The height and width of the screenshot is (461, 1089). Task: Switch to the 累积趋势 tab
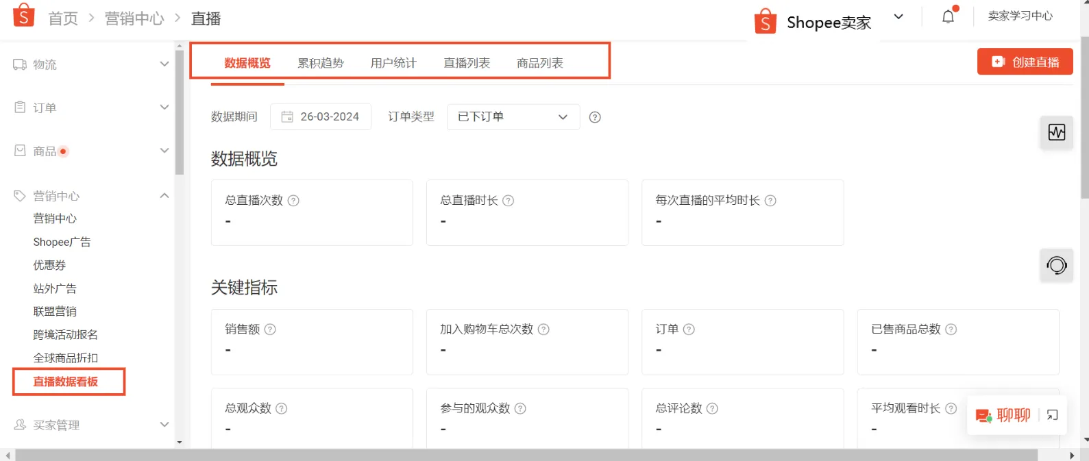(321, 63)
